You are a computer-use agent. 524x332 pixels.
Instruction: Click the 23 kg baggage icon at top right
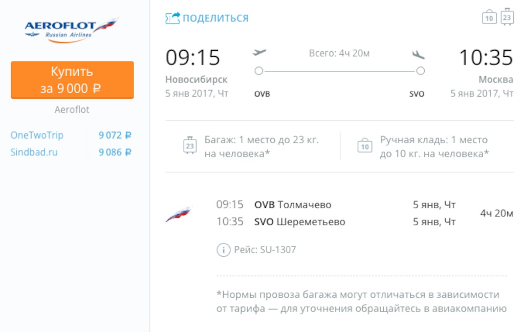point(507,16)
